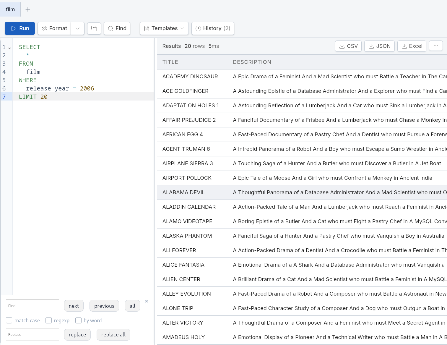Copy the query with the copy icon
Screen dimensions: 447x345
pyautogui.click(x=94, y=28)
